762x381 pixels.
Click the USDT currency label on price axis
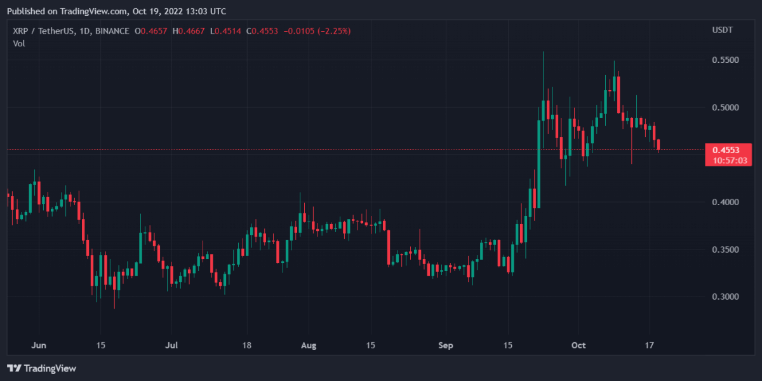(x=722, y=30)
